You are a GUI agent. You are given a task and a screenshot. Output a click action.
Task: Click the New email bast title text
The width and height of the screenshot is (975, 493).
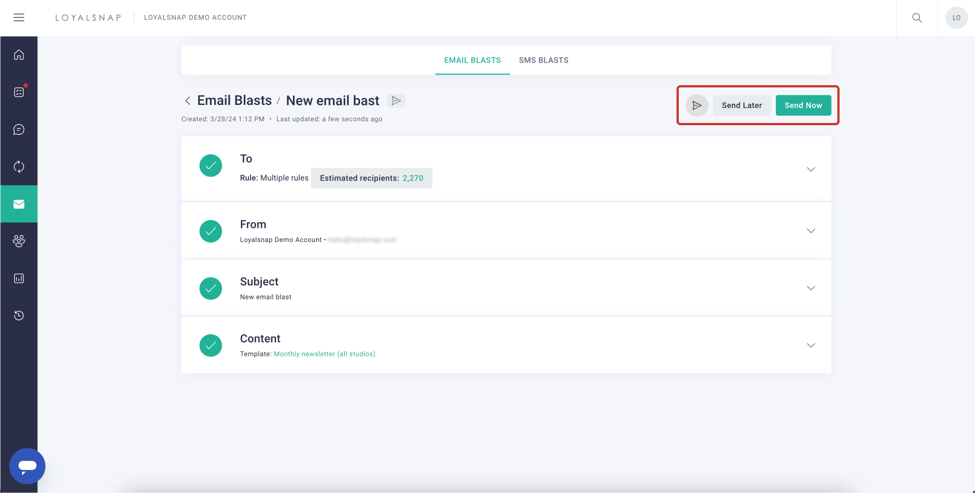coord(332,100)
